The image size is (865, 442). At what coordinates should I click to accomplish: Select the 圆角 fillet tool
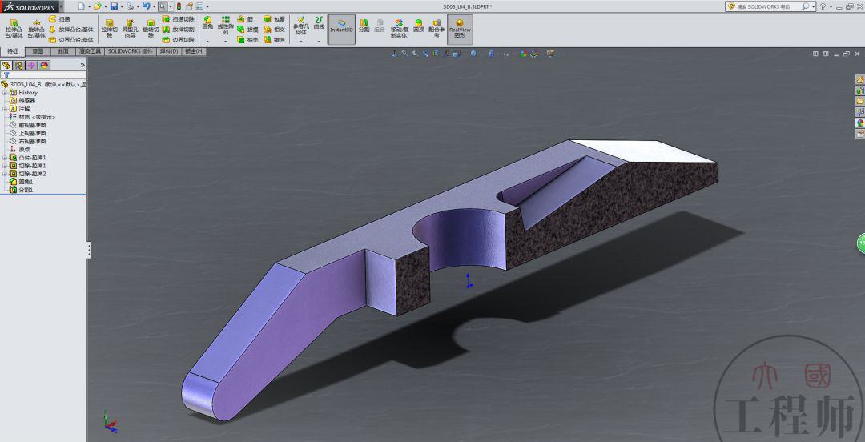(207, 22)
